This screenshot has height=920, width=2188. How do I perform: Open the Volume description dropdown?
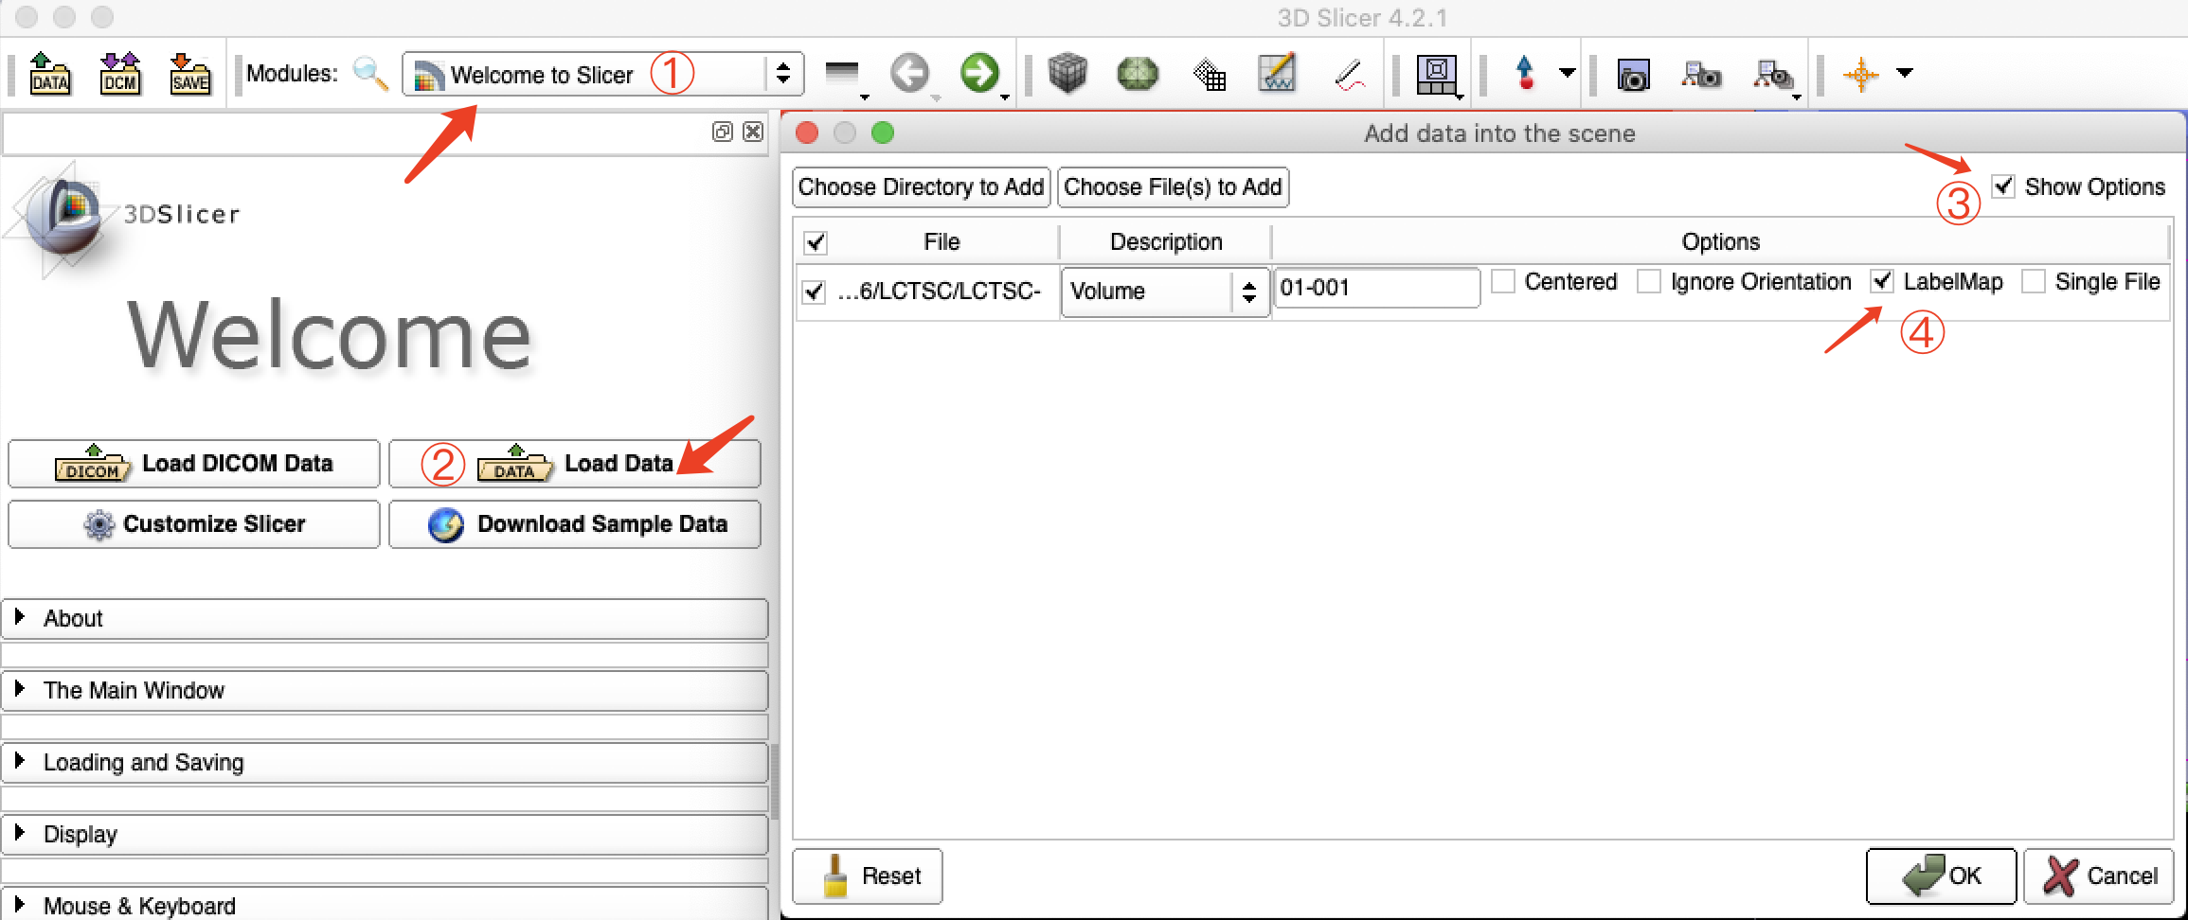point(1165,292)
